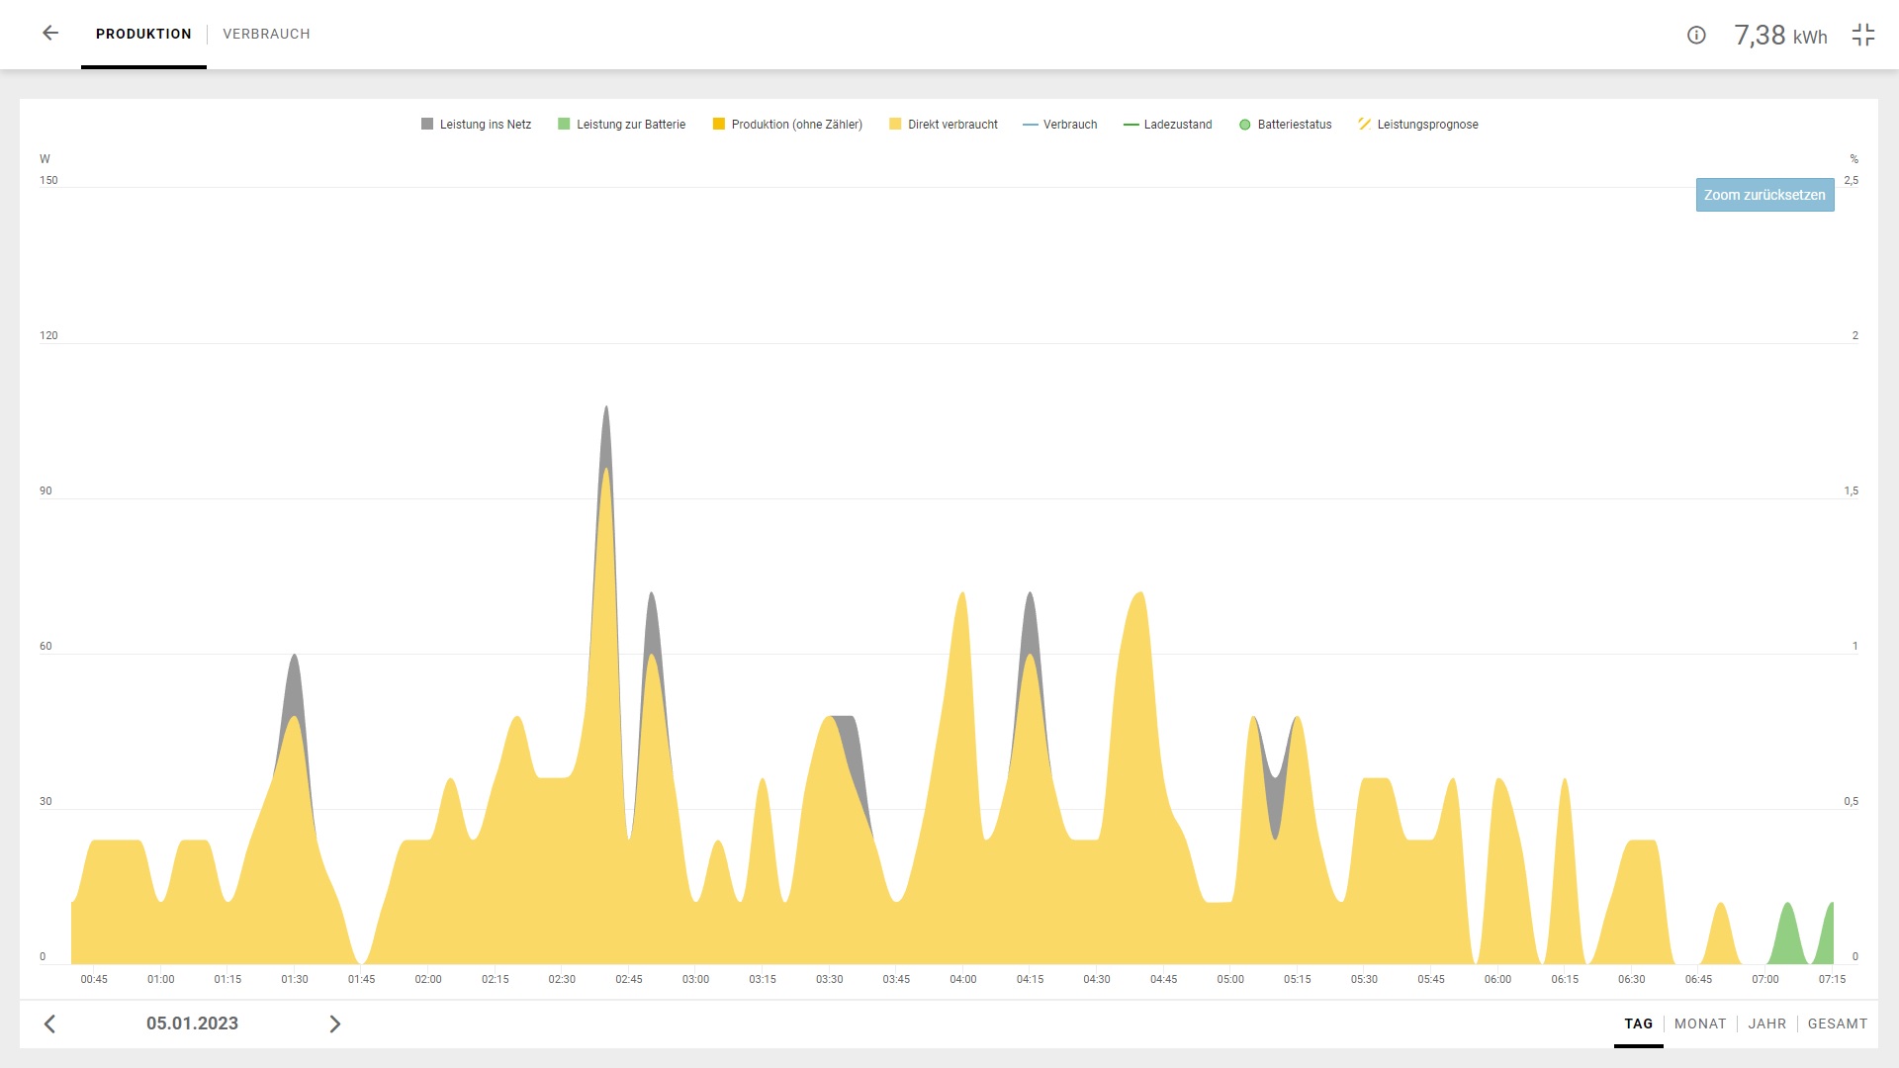Screen dimensions: 1899x1068
Task: Toggle Direkt verbraucht legend entry
Action: (x=944, y=125)
